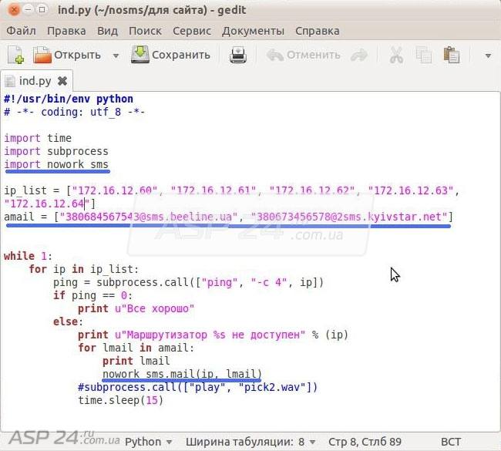The width and height of the screenshot is (501, 451).
Task: Click the Маршрутизатор не доступен print line
Action: pos(213,335)
